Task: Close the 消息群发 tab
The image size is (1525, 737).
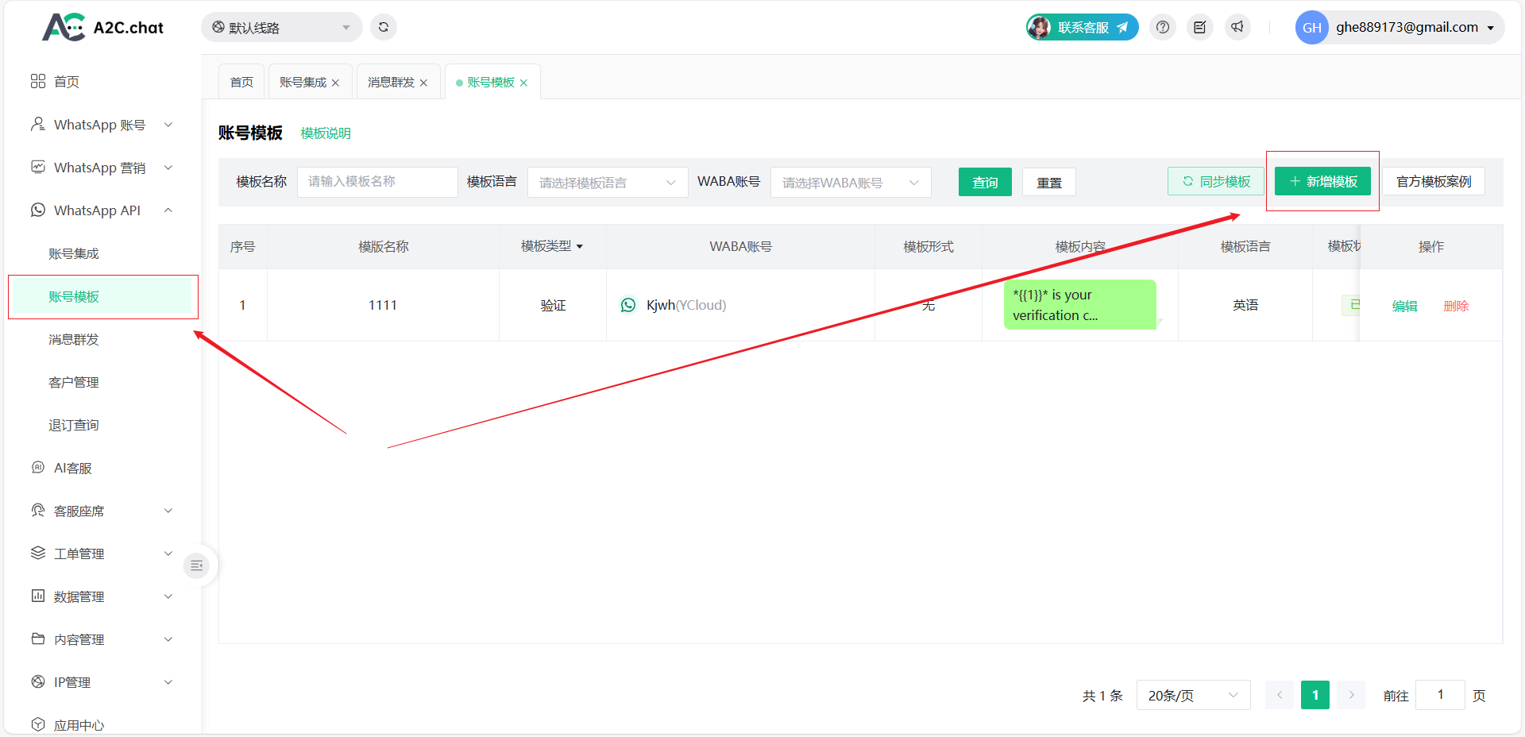Action: (x=424, y=83)
